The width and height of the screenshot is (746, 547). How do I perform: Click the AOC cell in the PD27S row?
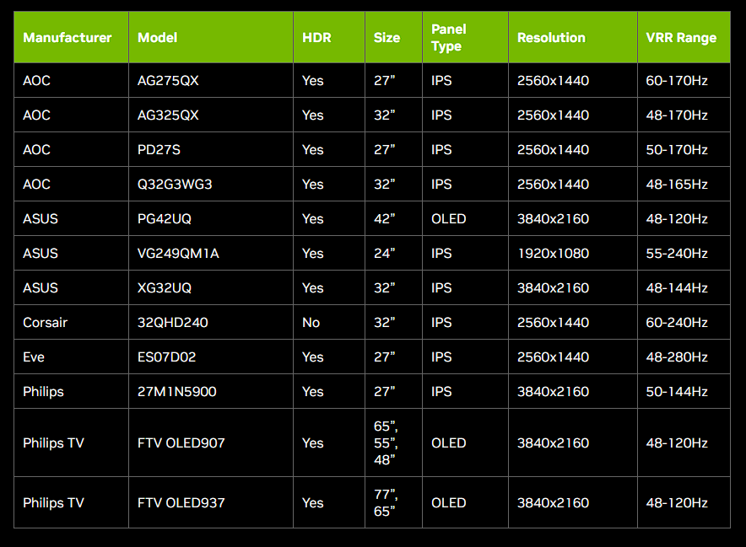(72, 150)
